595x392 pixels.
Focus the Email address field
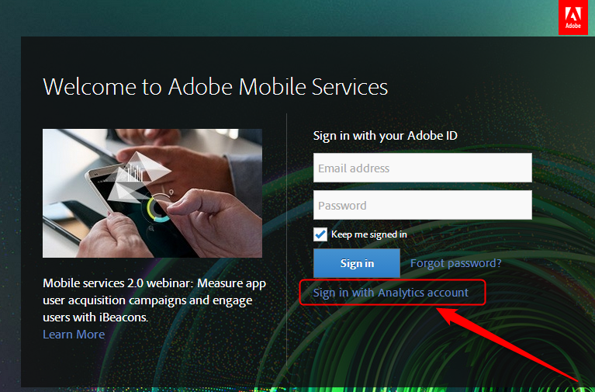pos(422,168)
